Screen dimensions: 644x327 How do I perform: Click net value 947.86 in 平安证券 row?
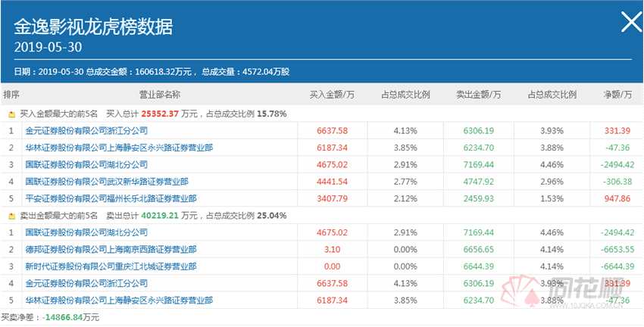(x=617, y=199)
